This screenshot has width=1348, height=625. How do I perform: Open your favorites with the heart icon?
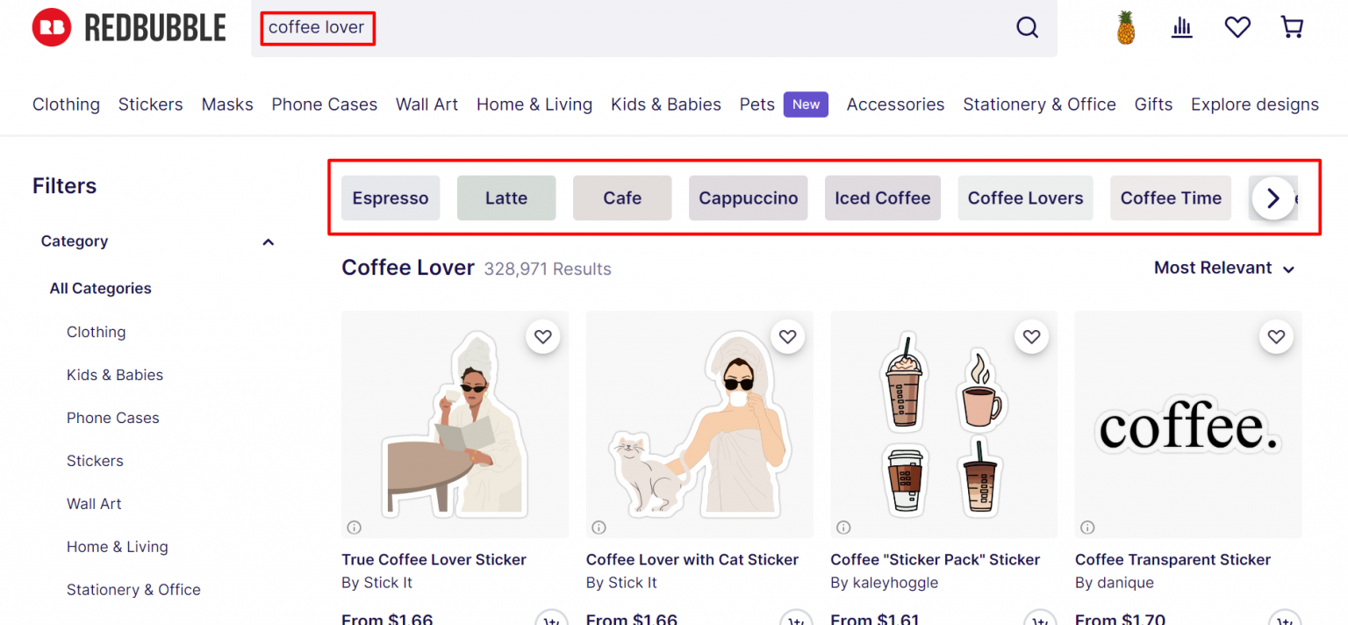pos(1237,27)
